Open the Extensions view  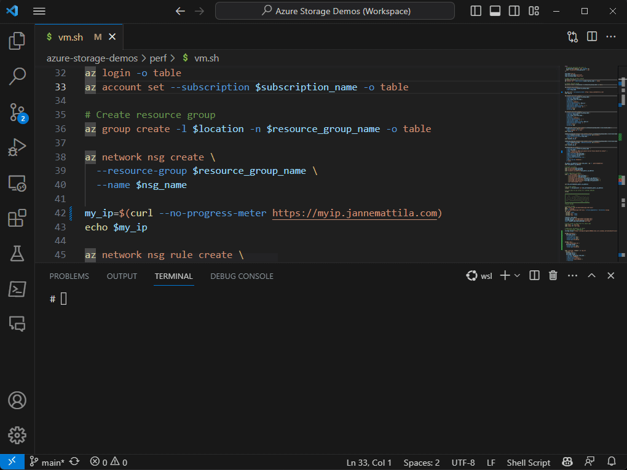(x=17, y=218)
